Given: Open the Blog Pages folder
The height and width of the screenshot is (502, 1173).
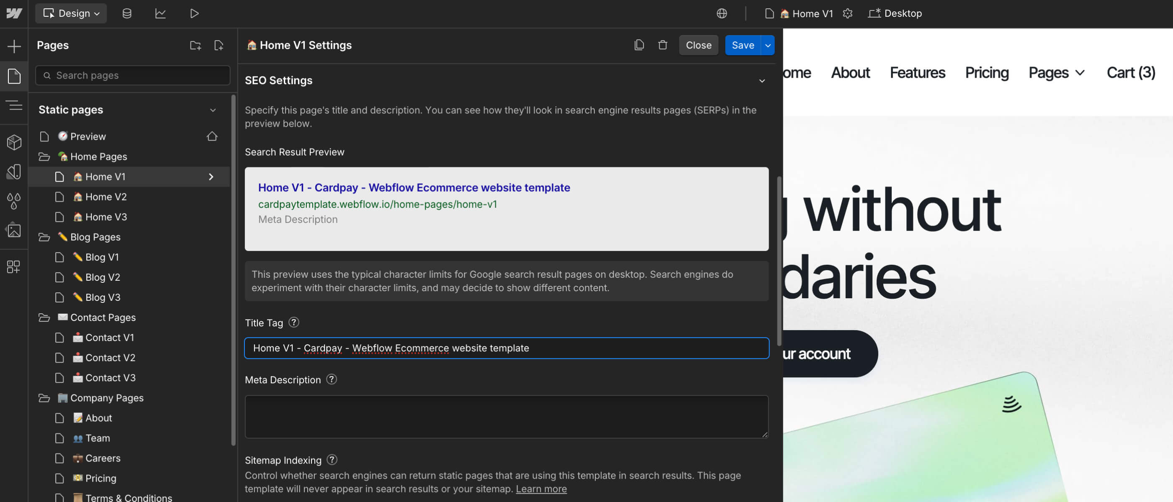Looking at the screenshot, I should click(95, 237).
